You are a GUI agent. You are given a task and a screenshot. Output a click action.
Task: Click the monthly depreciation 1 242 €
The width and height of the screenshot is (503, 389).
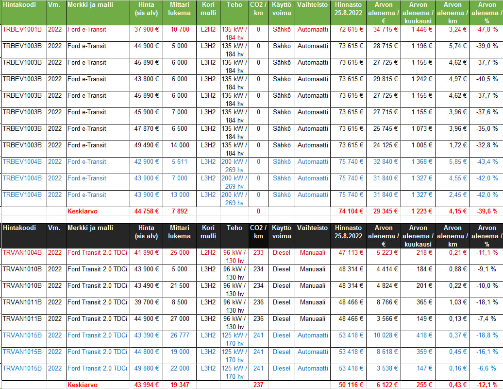[418, 83]
